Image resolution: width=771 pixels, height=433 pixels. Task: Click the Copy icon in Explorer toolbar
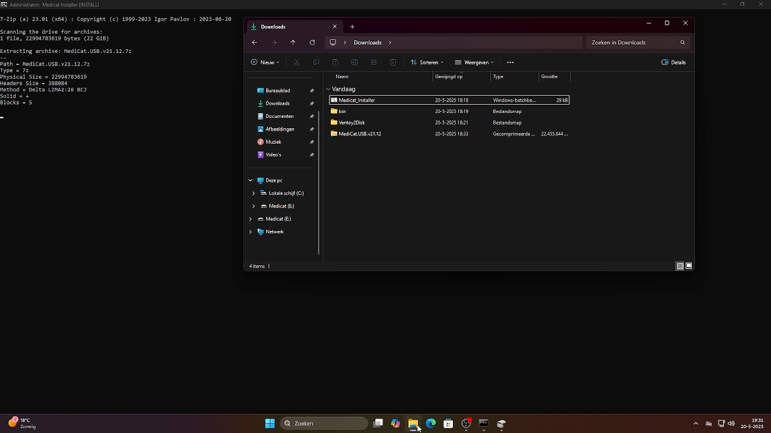click(316, 63)
